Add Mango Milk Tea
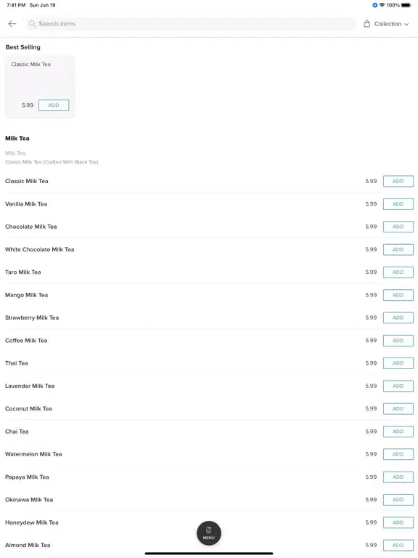This screenshot has height=558, width=418. (x=398, y=295)
